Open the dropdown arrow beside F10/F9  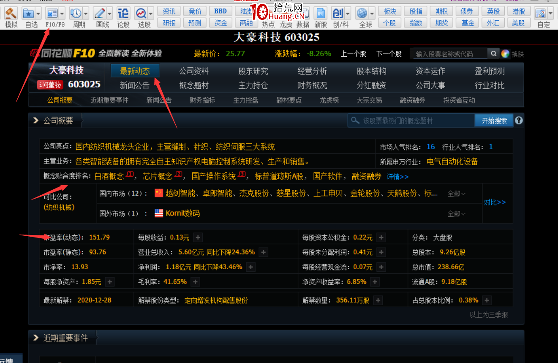(62, 14)
